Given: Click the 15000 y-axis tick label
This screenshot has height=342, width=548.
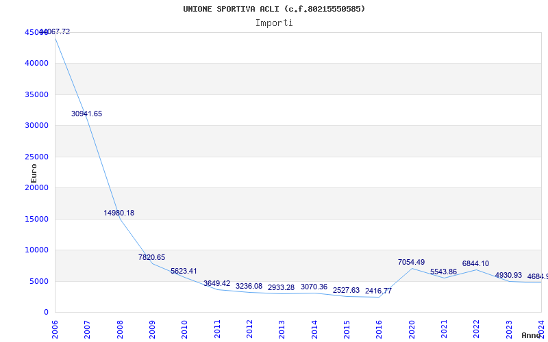Looking at the screenshot, I should pos(37,219).
